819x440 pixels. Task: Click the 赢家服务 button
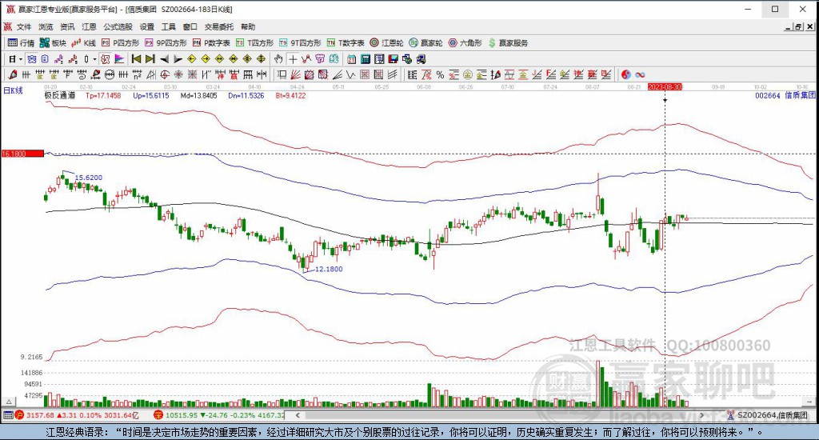click(x=508, y=43)
